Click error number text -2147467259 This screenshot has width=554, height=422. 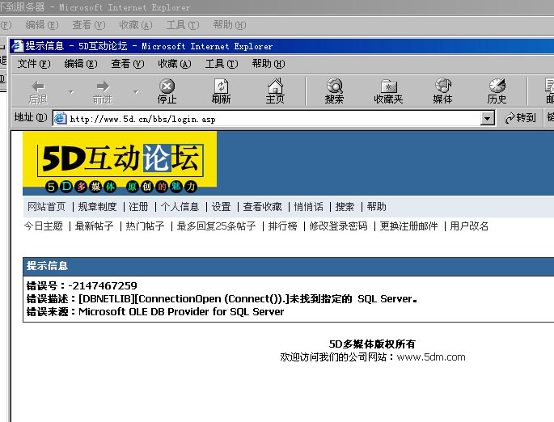point(103,285)
